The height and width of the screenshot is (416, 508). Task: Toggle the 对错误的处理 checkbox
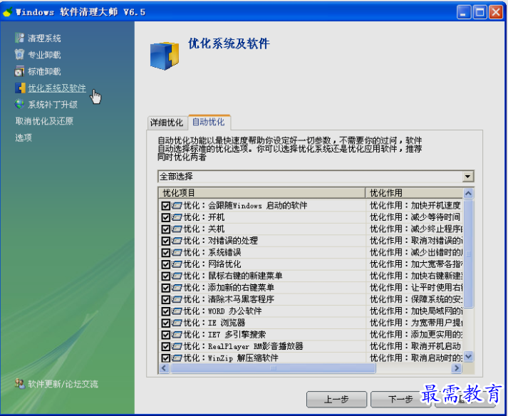point(165,241)
